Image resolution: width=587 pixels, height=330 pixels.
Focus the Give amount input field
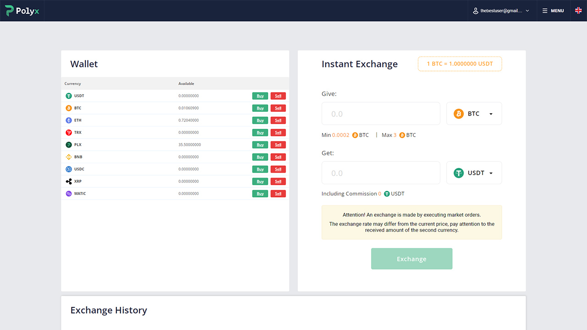click(381, 114)
